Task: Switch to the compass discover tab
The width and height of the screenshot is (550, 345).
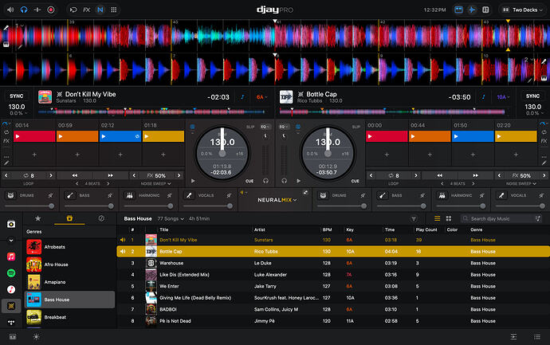Action: point(101,218)
